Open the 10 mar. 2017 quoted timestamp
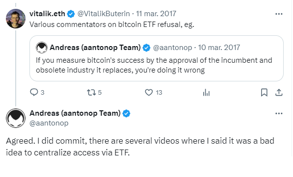 tap(219, 48)
